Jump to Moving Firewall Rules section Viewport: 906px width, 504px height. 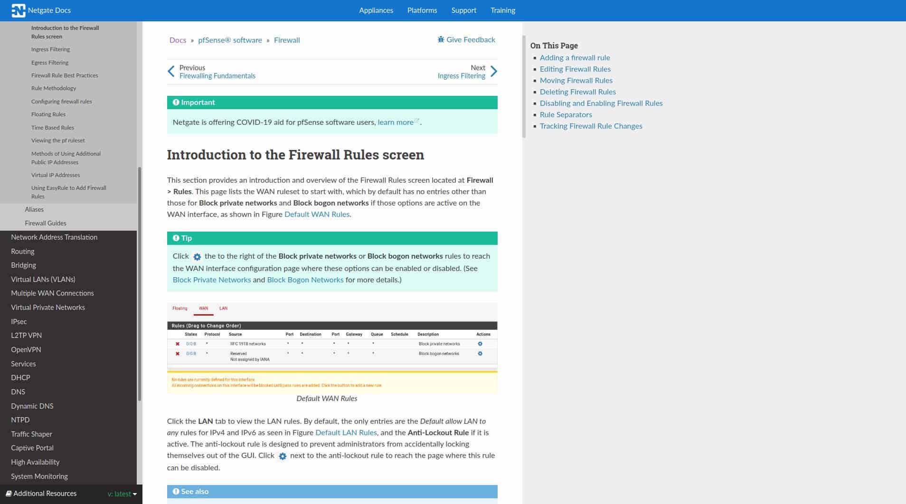coord(576,80)
